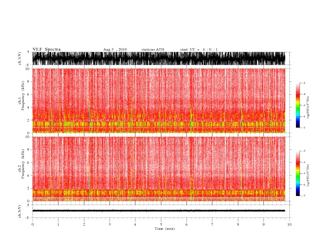The image size is (326, 252).
Task: Select the date text Aug.3 , 2019
Action: pyautogui.click(x=115, y=49)
